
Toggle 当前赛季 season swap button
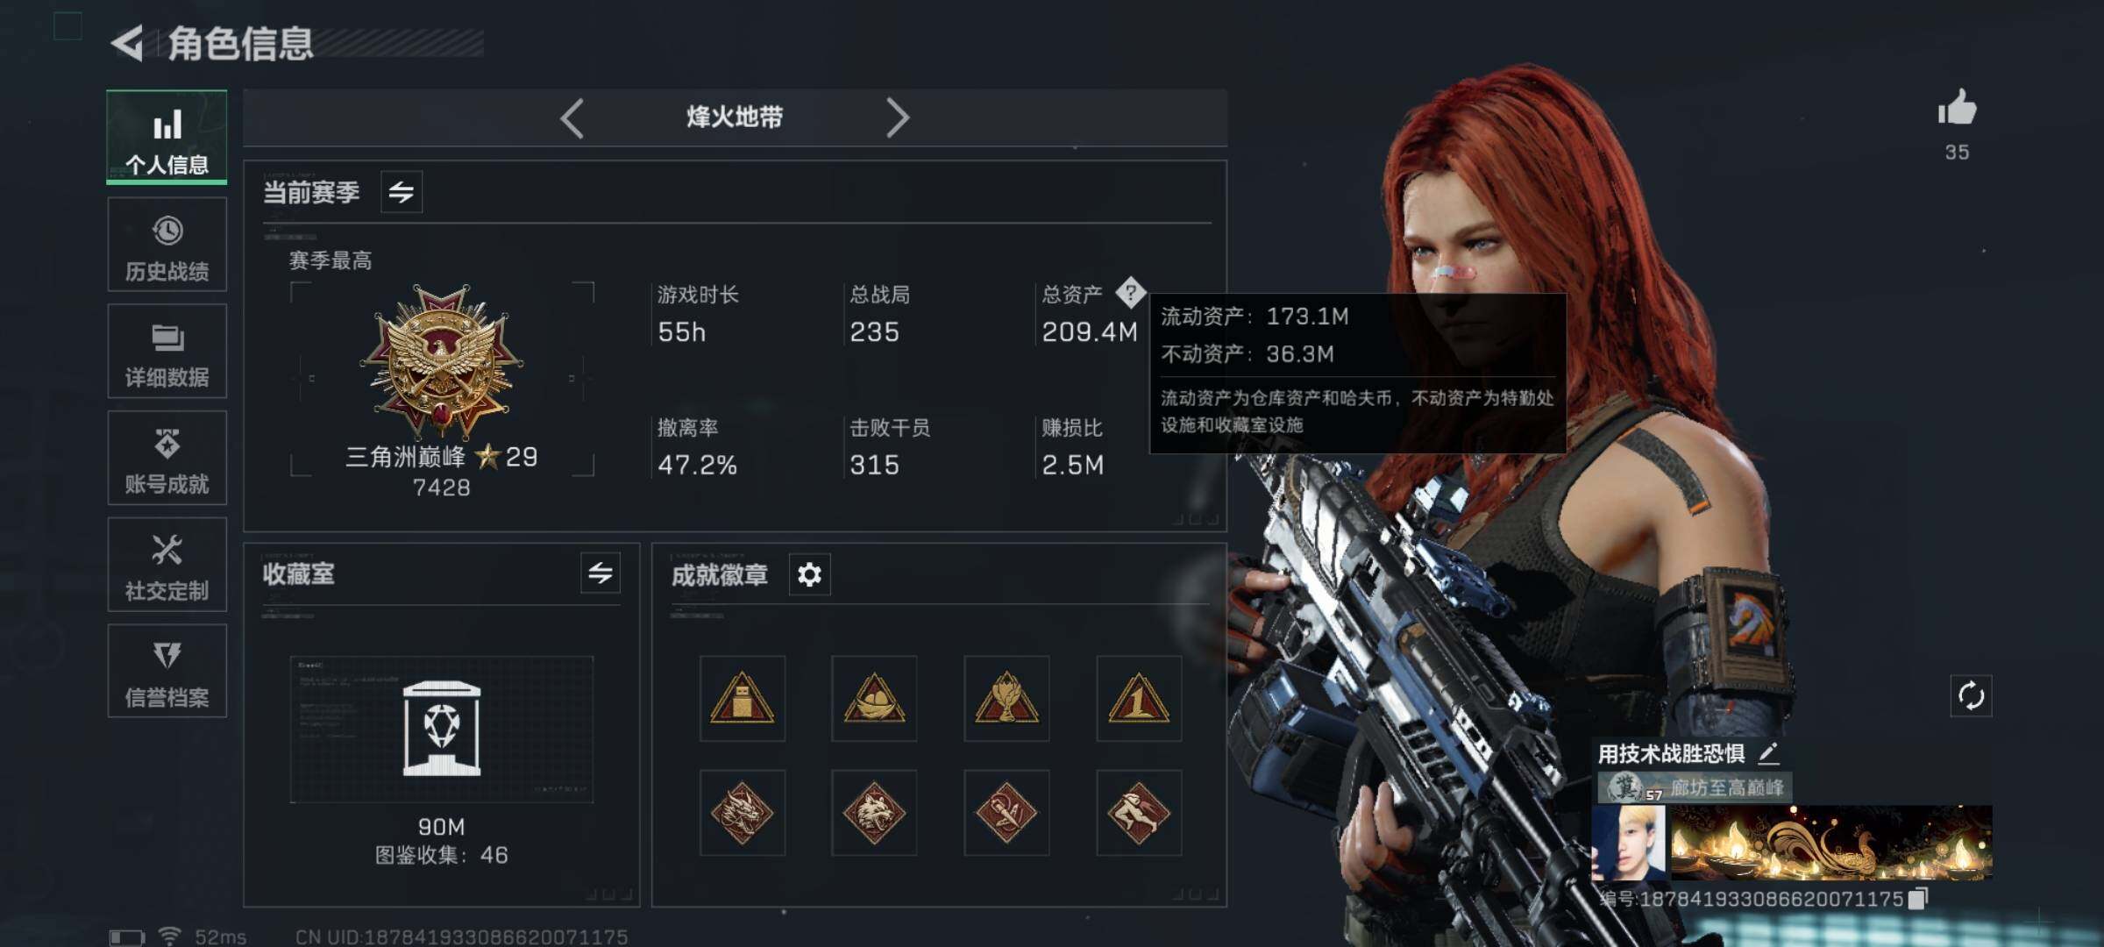pos(402,192)
